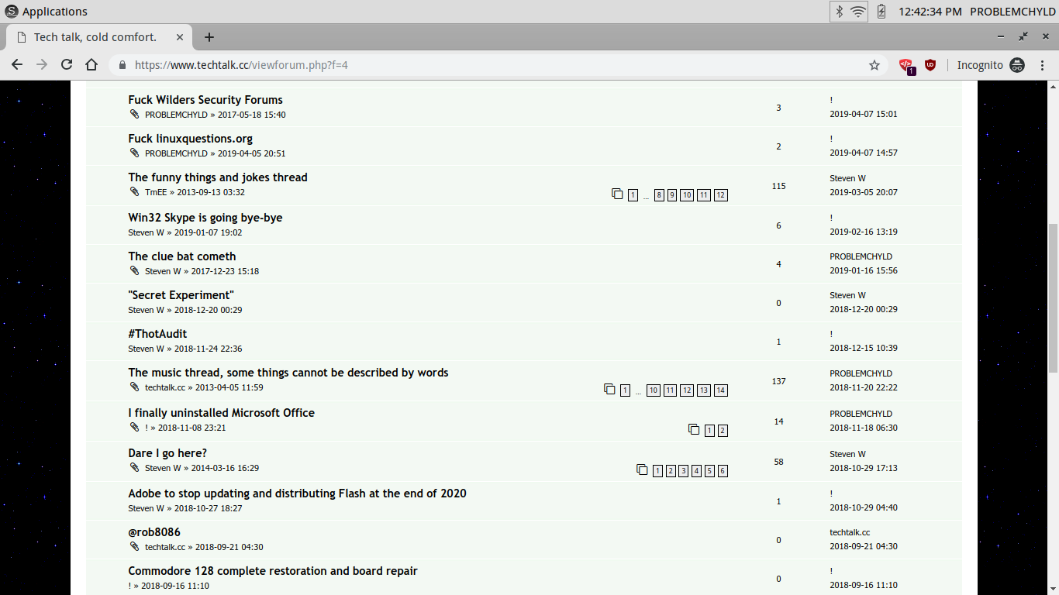Go to the browser home page icon
Screen dimensions: 1059x595
[91, 65]
